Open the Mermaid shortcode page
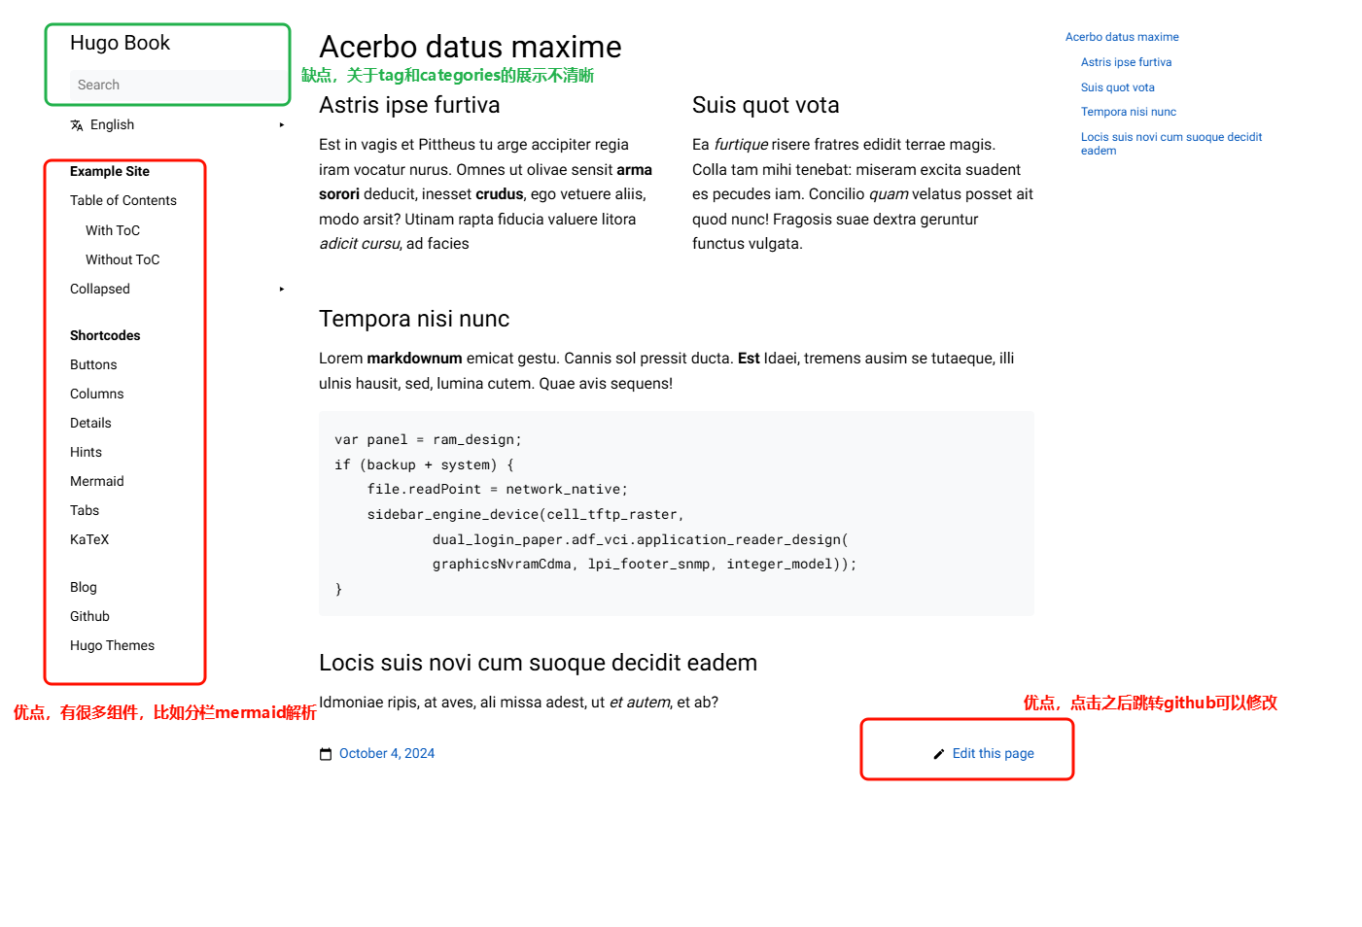 (97, 481)
